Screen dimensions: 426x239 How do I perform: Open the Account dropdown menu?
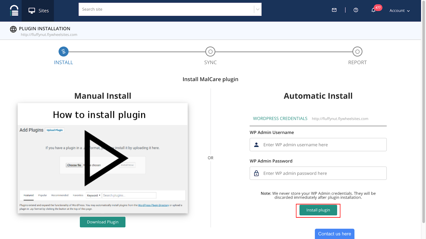tap(400, 11)
